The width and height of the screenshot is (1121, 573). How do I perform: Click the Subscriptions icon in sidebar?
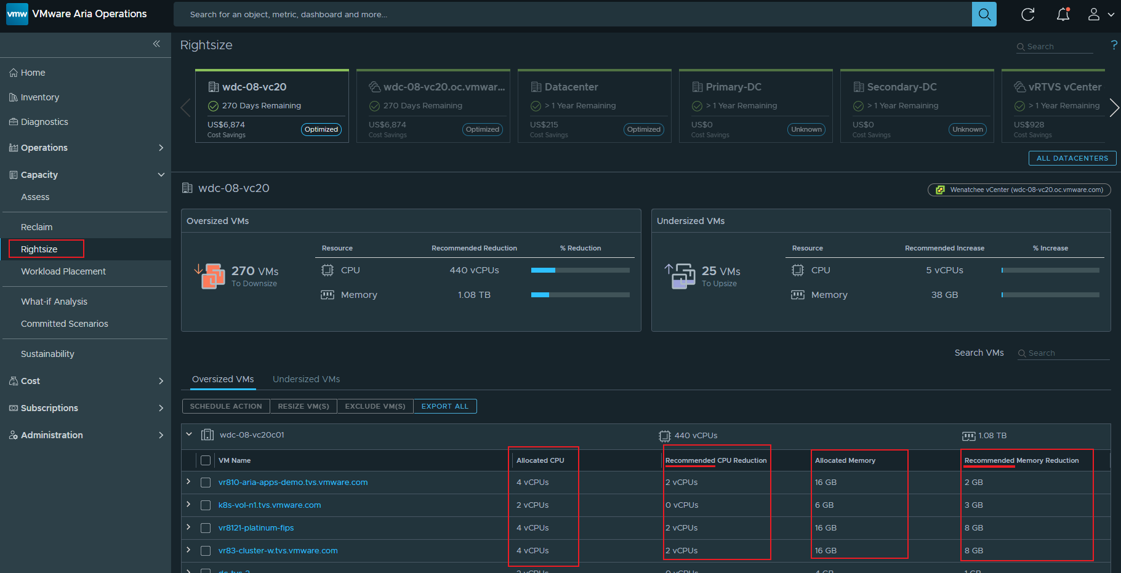click(x=14, y=408)
